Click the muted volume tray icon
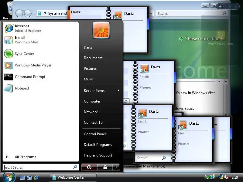This screenshot has width=243, height=182. pos(226,177)
